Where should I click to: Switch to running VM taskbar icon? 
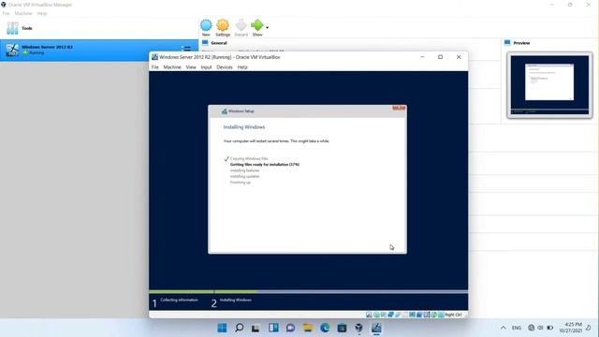coord(376,328)
